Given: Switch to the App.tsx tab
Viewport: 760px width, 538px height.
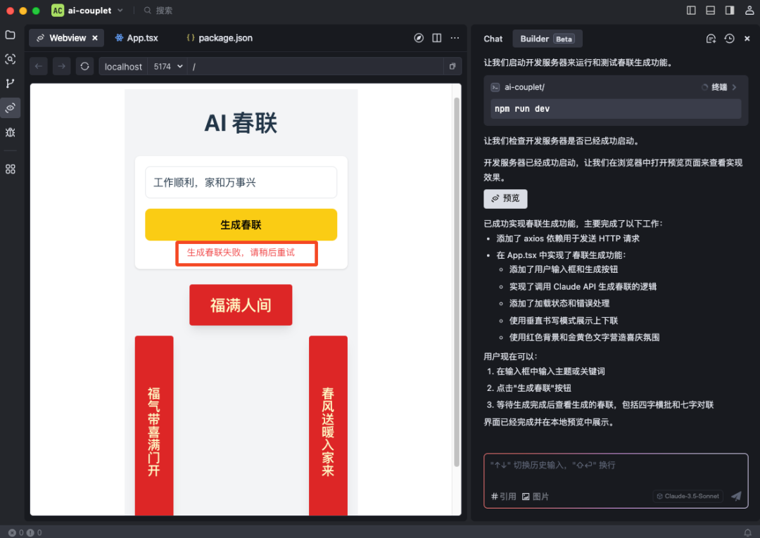Looking at the screenshot, I should click(137, 38).
